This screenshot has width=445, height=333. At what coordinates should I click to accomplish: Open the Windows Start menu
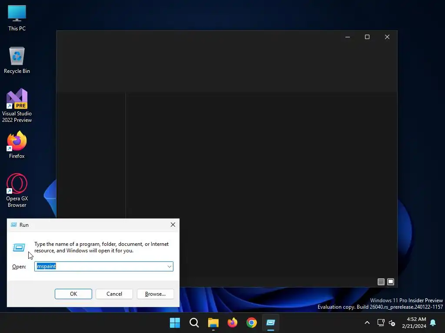pos(175,323)
